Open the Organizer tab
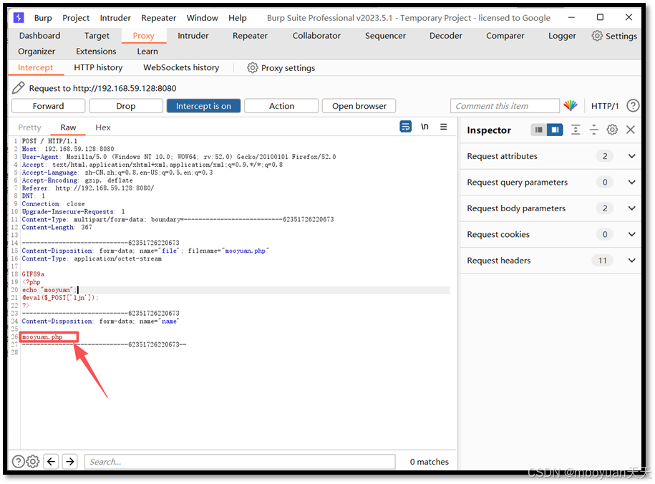The width and height of the screenshot is (655, 484). coord(37,52)
